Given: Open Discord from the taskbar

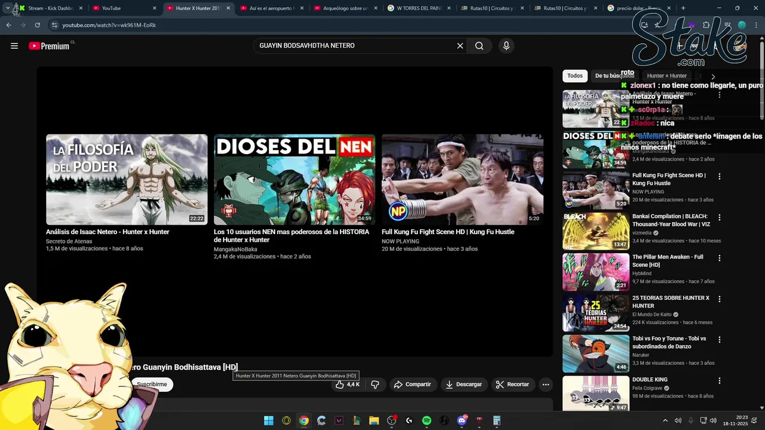Looking at the screenshot, I should click(x=461, y=420).
